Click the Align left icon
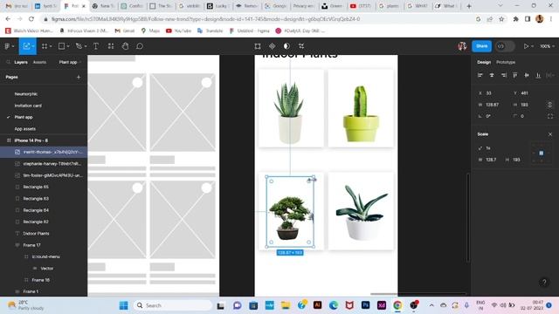This screenshot has width=559, height=314. [480, 75]
